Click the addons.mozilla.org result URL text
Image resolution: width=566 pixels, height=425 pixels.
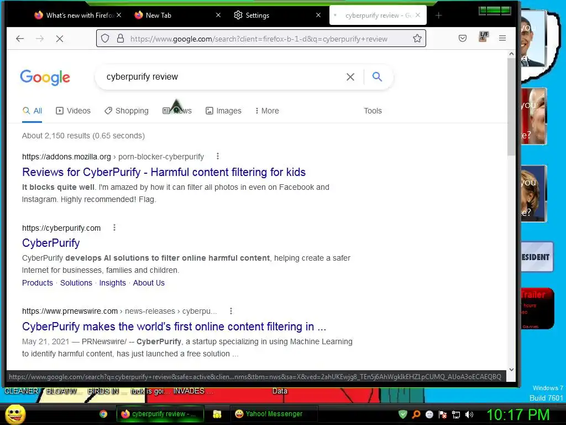[x=113, y=157]
